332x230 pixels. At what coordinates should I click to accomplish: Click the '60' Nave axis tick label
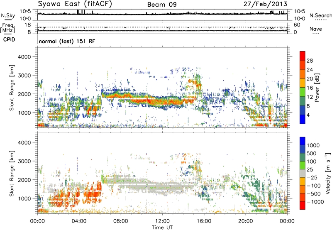click(297, 25)
